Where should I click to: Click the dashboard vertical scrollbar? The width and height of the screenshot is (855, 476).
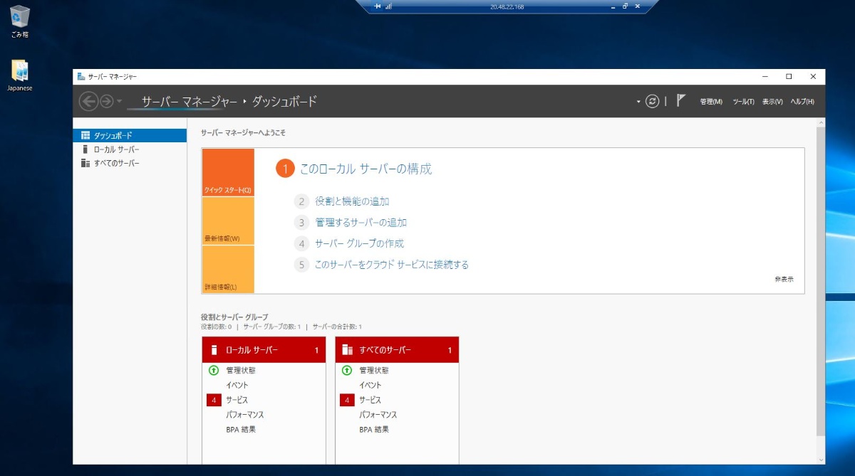820,282
